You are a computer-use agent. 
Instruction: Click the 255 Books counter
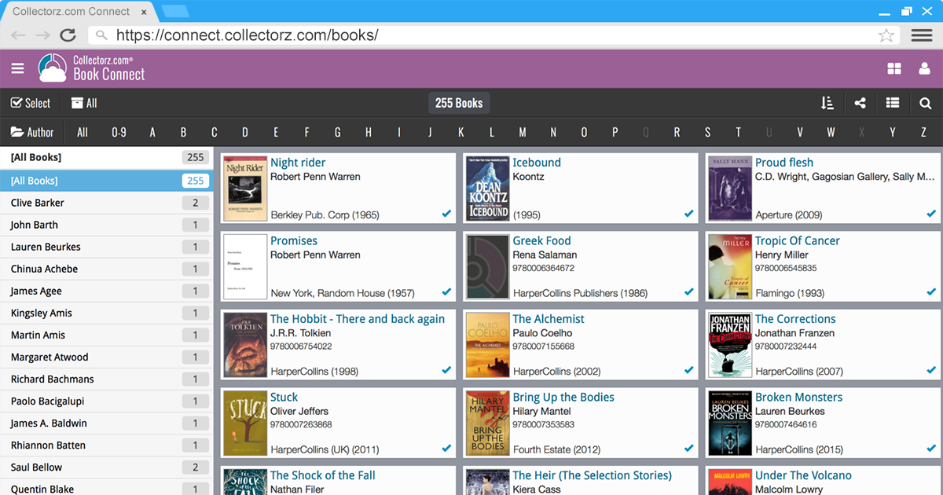coord(459,103)
